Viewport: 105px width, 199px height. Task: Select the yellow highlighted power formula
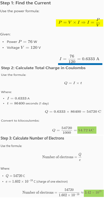[80, 23]
